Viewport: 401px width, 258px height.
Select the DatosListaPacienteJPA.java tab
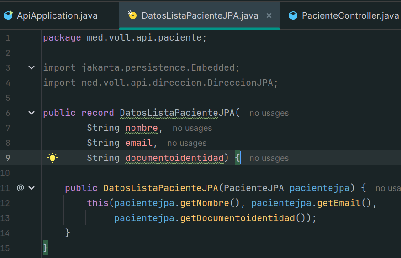click(x=199, y=15)
